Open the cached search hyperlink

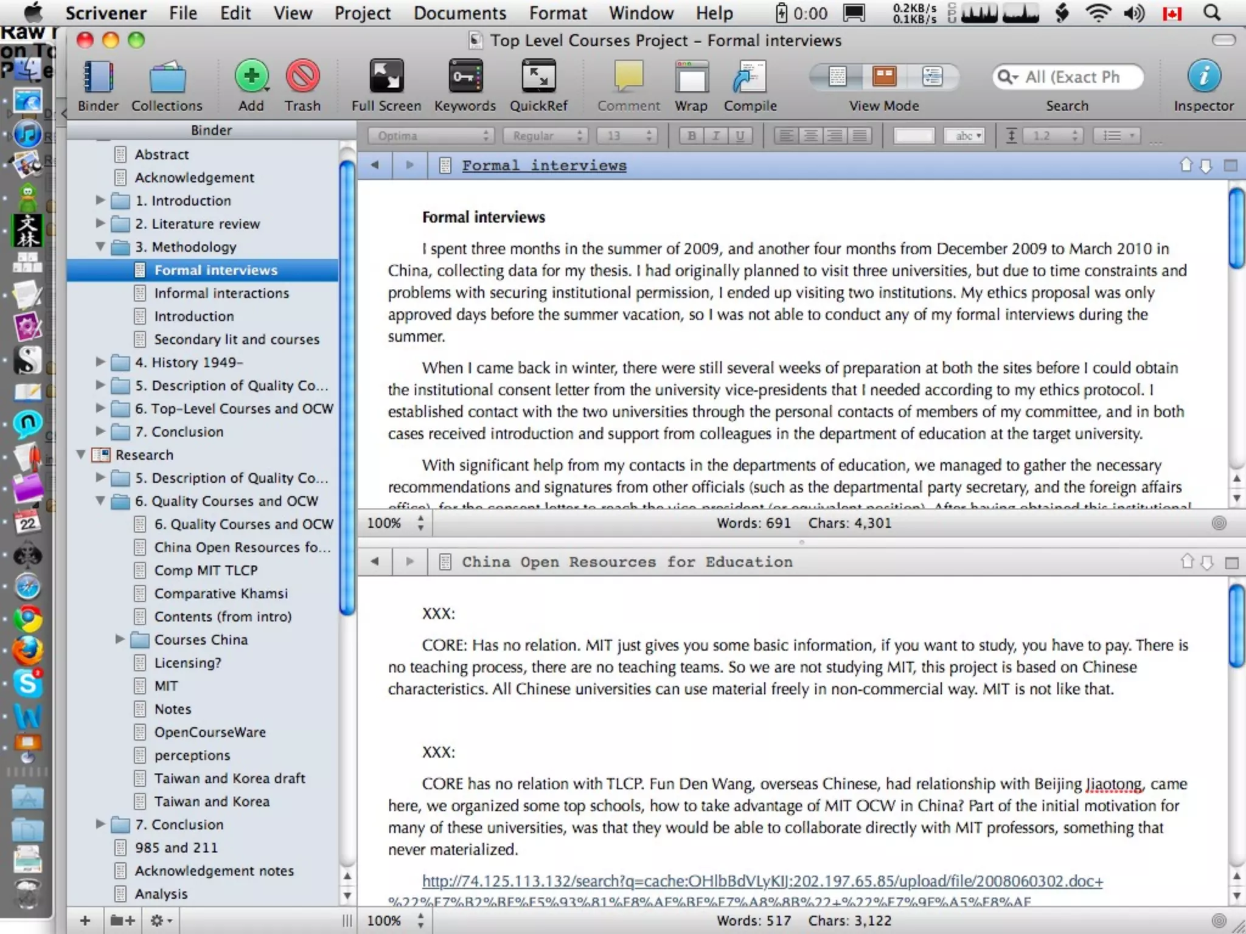point(762,881)
